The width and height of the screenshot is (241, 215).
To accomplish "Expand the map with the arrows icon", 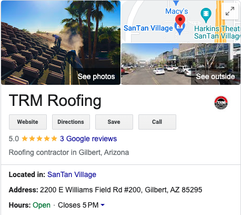I will pyautogui.click(x=230, y=11).
